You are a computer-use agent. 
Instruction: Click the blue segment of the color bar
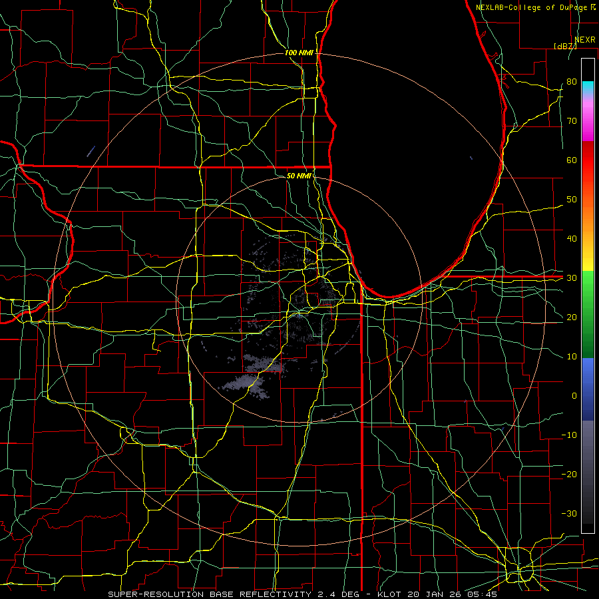[x=588, y=389]
